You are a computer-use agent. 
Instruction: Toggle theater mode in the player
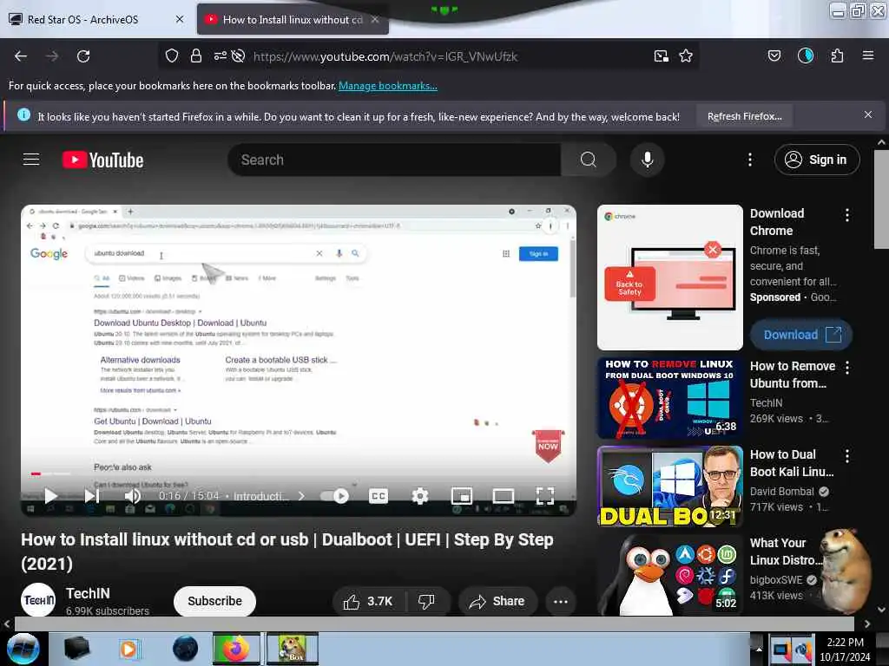point(504,496)
